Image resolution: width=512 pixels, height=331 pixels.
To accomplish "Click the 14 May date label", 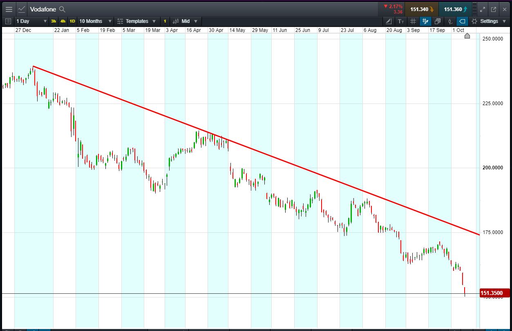I will 237,30.
